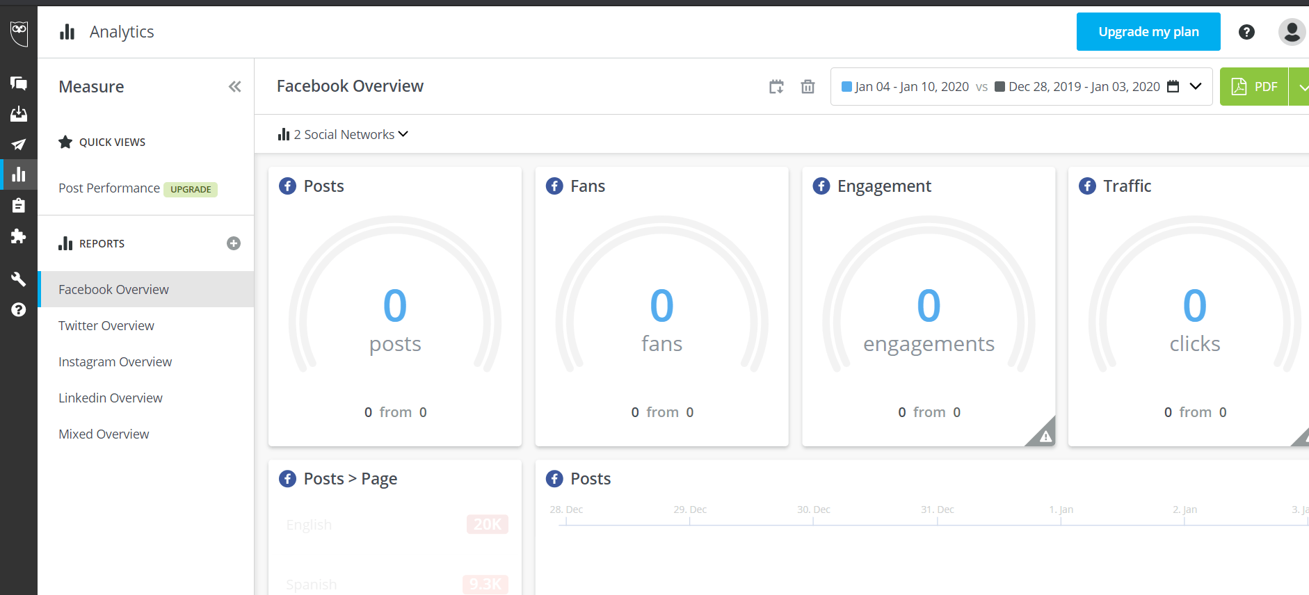Open the Inbox tray icon in sidebar

point(19,114)
